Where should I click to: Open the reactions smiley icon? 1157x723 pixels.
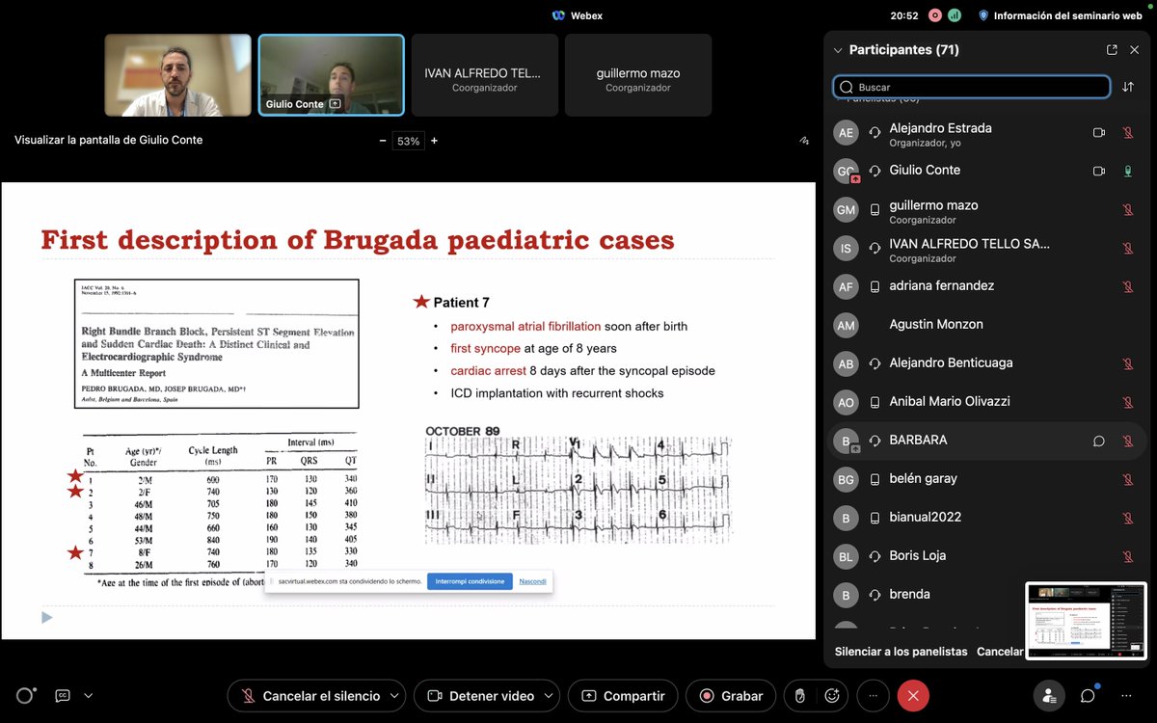coord(831,696)
